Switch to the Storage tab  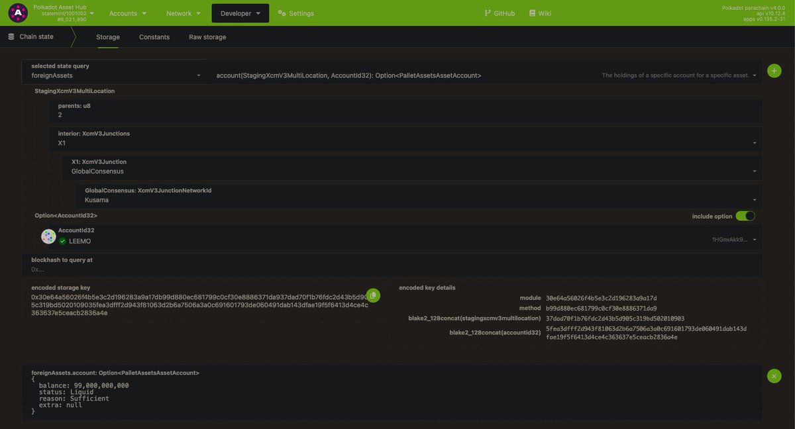(108, 37)
